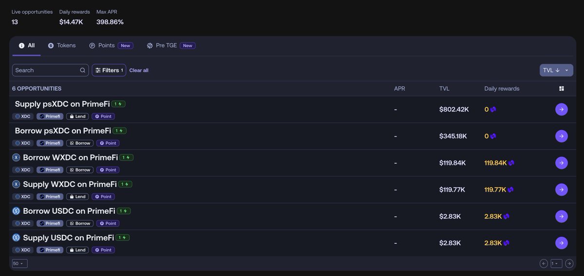This screenshot has width=584, height=276.
Task: Open the Borrow USDC on PrimeFi arrow button
Action: pyautogui.click(x=561, y=216)
